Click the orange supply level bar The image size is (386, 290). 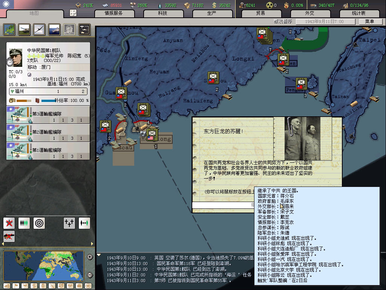click(x=24, y=100)
